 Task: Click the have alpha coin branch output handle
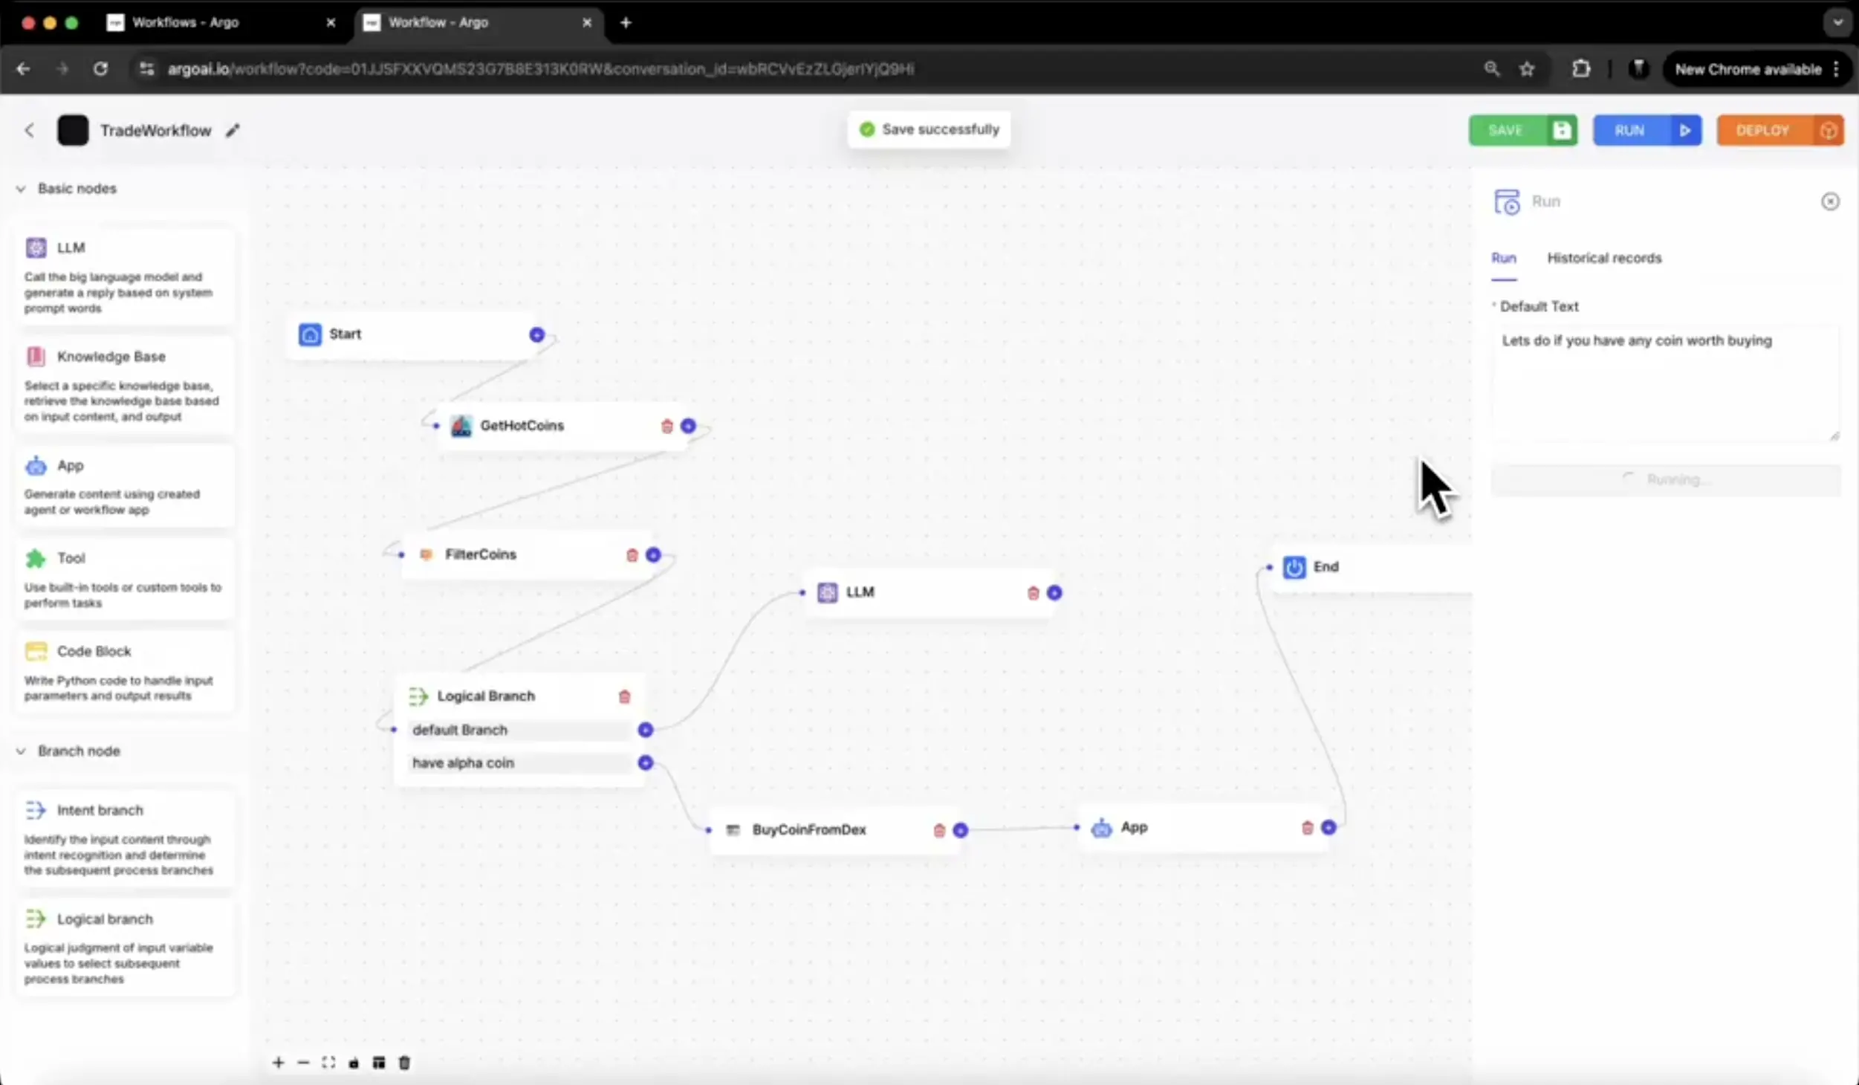(646, 762)
